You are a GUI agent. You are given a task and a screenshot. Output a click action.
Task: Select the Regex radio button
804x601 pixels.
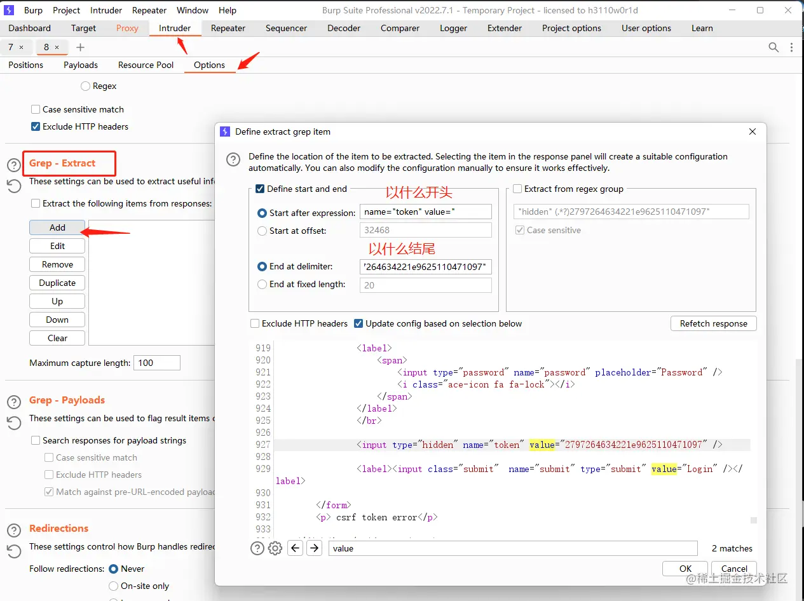[x=86, y=86]
